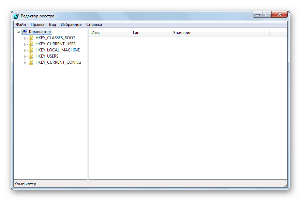Open the Правка menu

(37, 25)
